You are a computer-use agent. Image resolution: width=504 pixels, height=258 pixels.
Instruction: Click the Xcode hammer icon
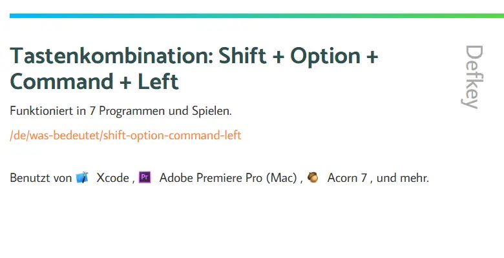[x=82, y=177]
